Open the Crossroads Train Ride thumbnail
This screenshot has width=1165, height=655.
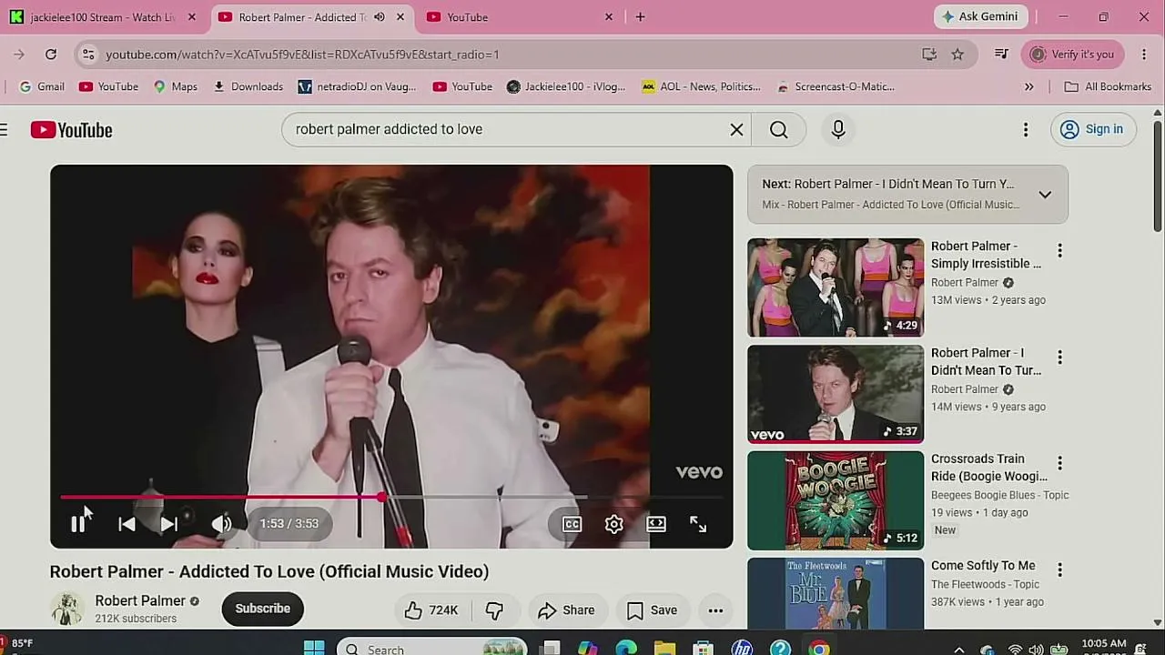pyautogui.click(x=836, y=500)
